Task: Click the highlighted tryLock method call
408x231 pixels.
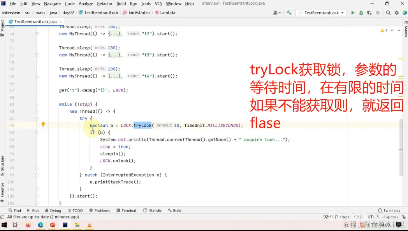Action: pos(142,126)
